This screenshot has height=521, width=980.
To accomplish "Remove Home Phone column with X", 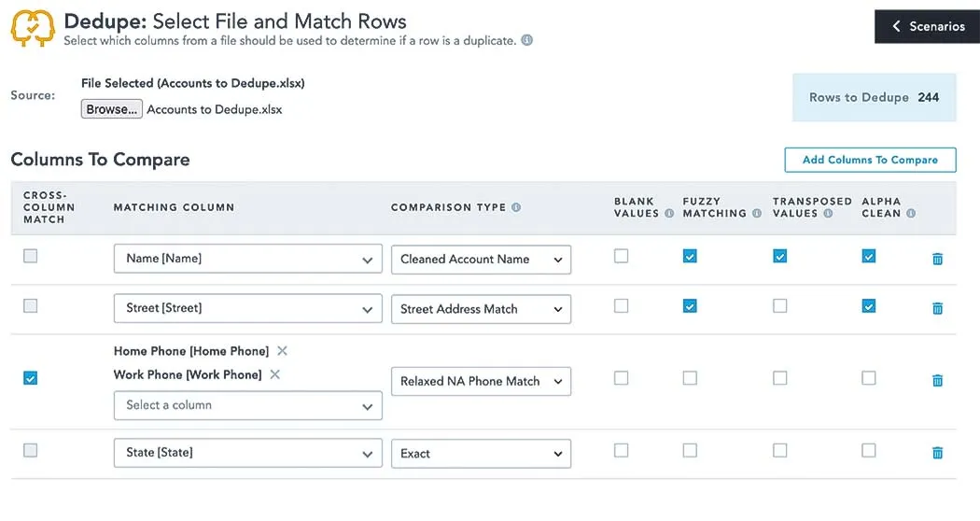I will 282,351.
